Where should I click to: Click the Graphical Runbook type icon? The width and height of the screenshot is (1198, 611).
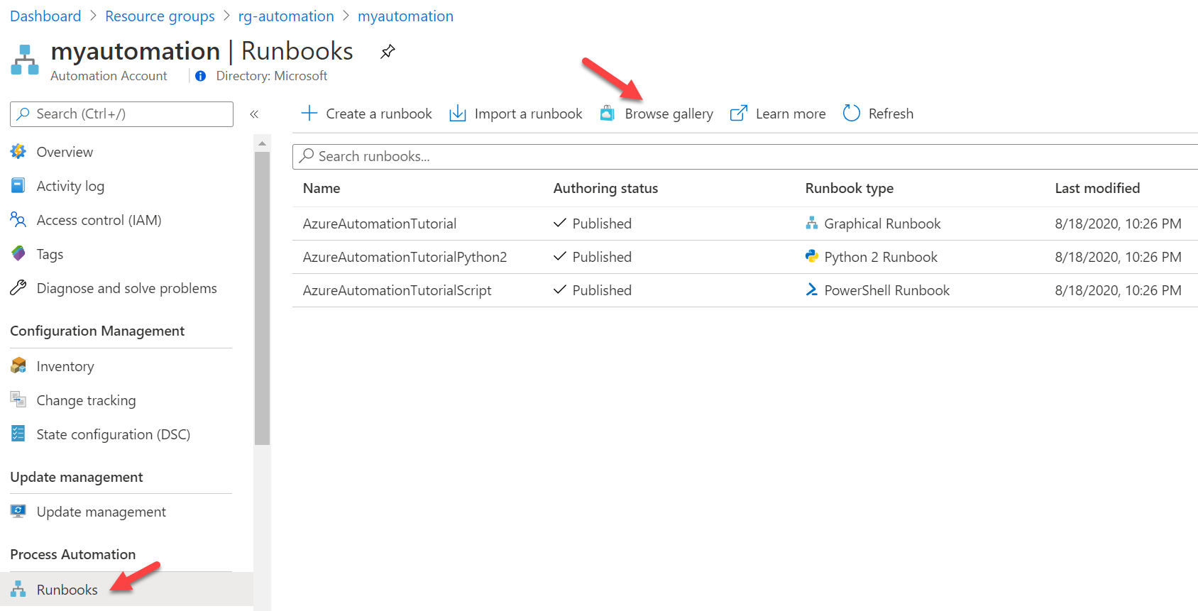(x=812, y=224)
